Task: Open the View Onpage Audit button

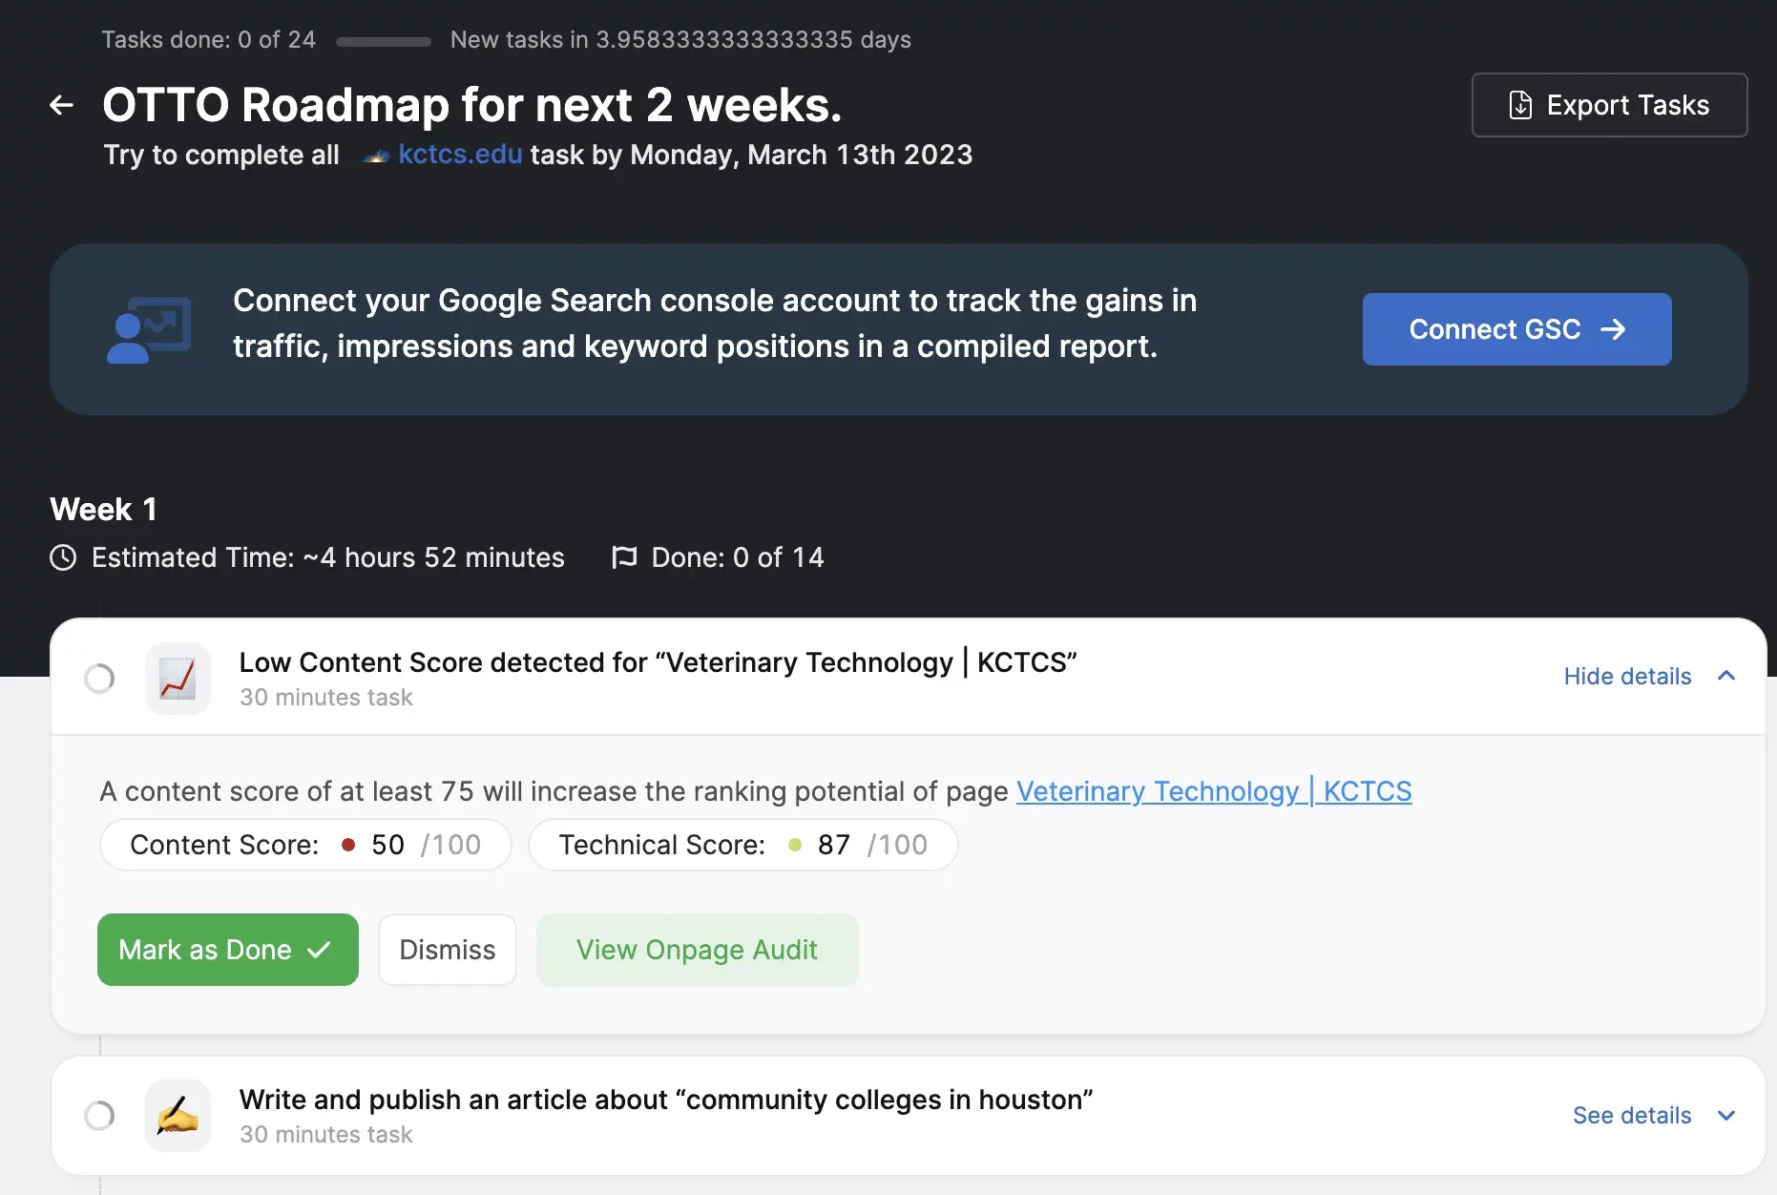Action: [x=697, y=950]
